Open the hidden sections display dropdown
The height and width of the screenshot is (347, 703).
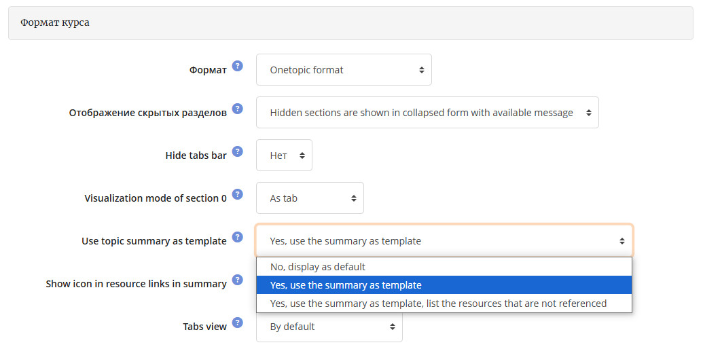[x=427, y=113]
